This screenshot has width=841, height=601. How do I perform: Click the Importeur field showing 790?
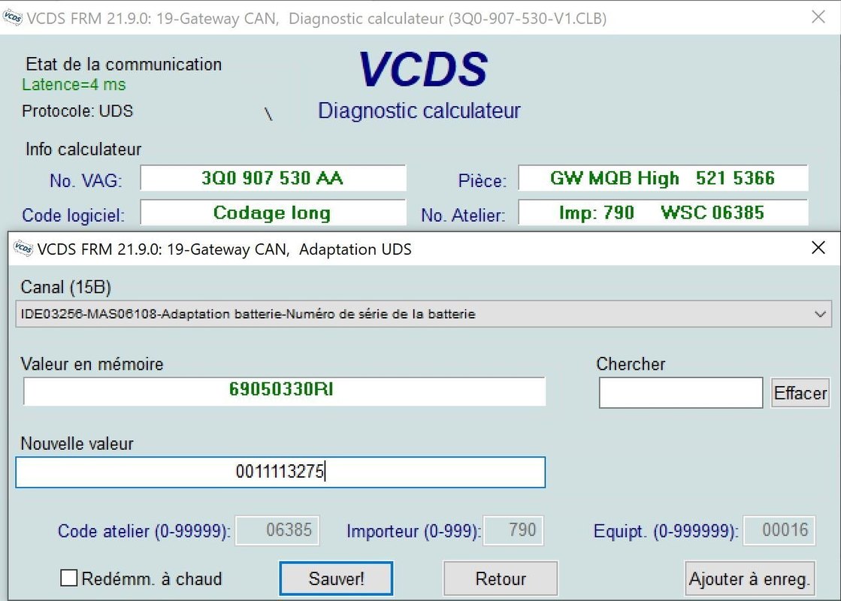click(x=513, y=530)
